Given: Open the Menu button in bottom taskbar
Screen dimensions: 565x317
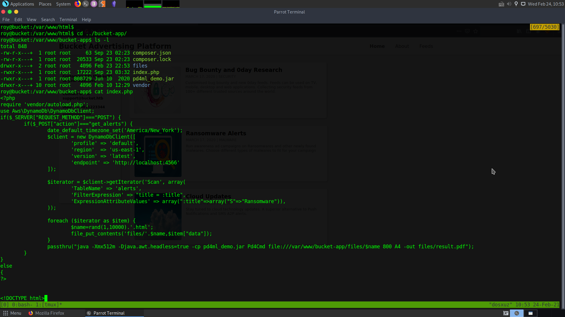Looking at the screenshot, I should coord(12,313).
